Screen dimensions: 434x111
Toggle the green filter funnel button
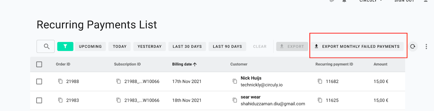(x=65, y=46)
